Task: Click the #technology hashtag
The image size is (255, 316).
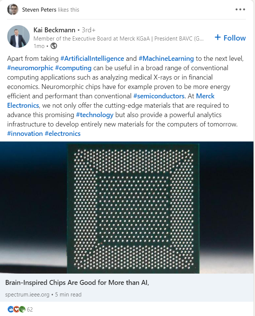Action: coord(94,115)
